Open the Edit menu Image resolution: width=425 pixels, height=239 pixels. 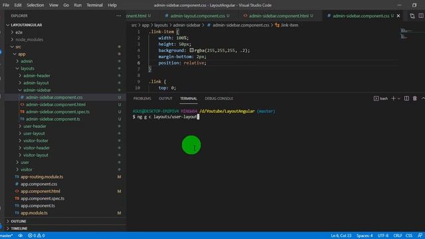[18, 5]
